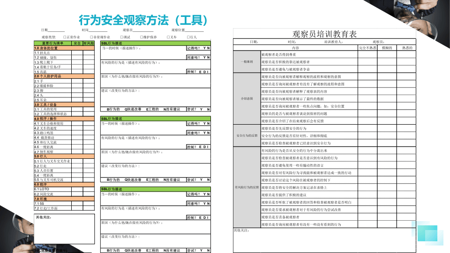Check the 正常作业 observation type box

65,37
